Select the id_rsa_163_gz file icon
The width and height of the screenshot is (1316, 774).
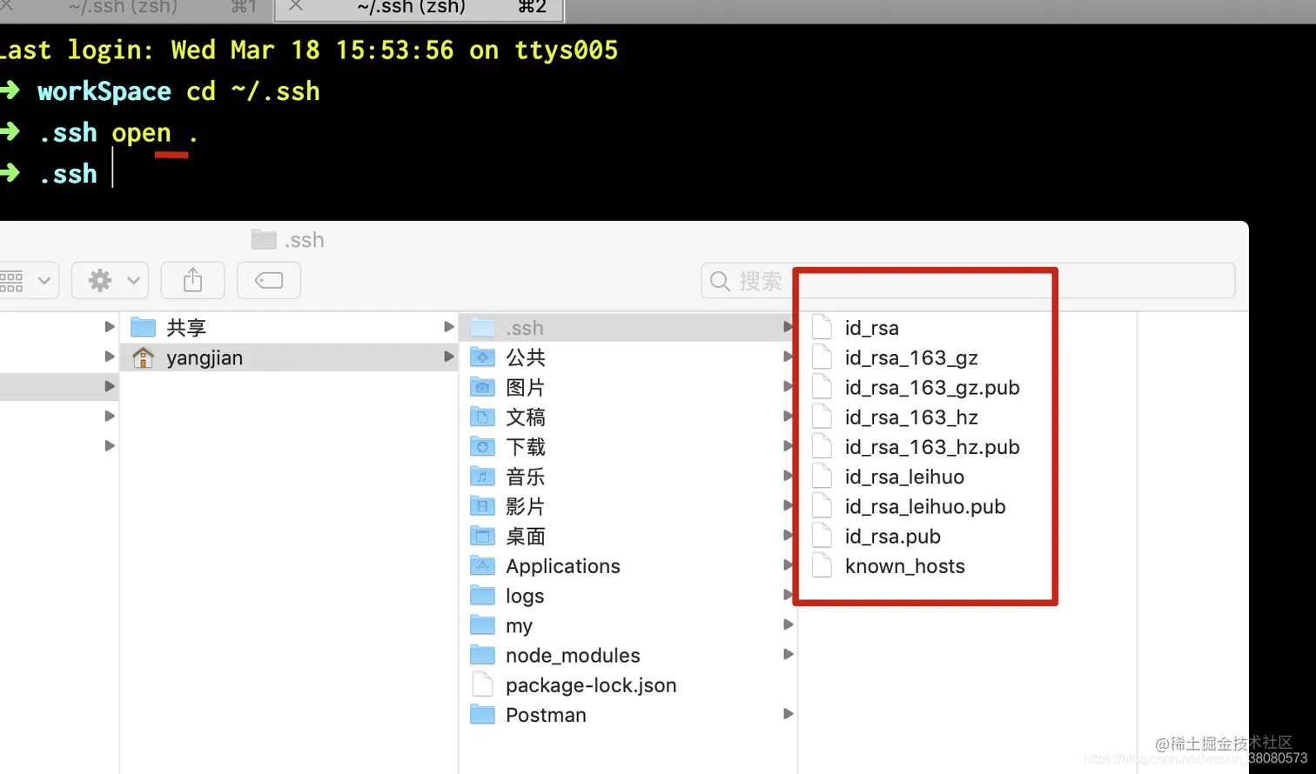click(822, 357)
